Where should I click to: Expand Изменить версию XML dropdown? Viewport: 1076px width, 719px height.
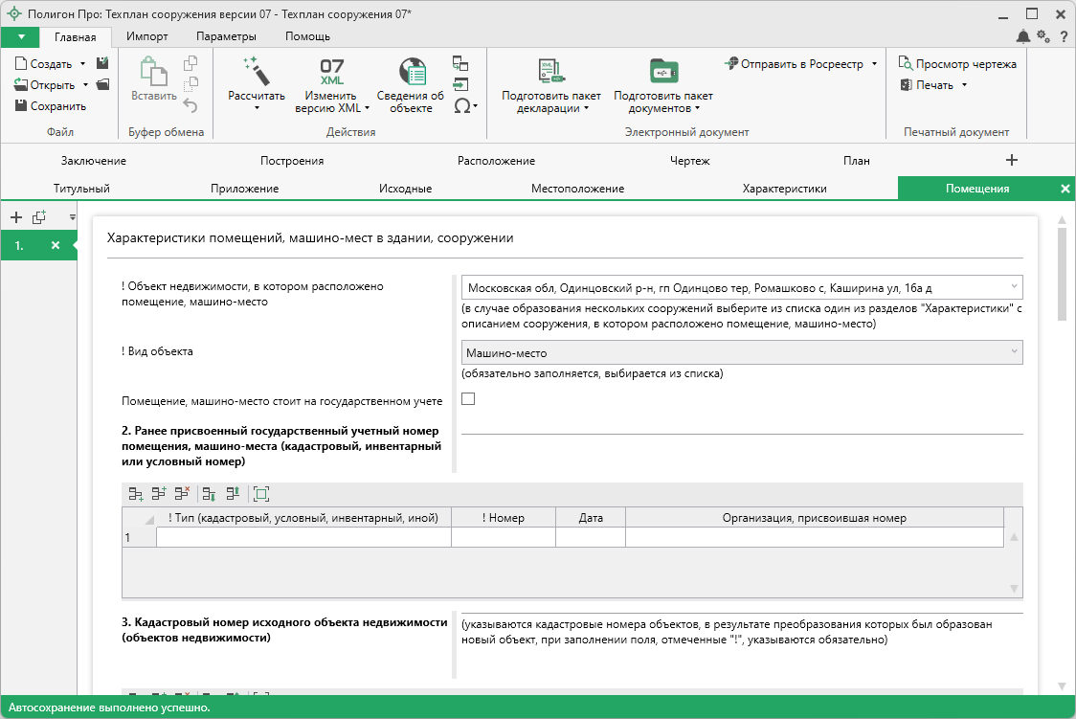[367, 108]
